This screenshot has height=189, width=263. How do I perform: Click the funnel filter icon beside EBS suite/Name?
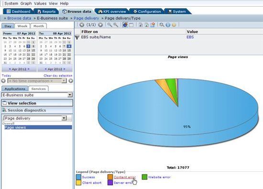point(77,37)
